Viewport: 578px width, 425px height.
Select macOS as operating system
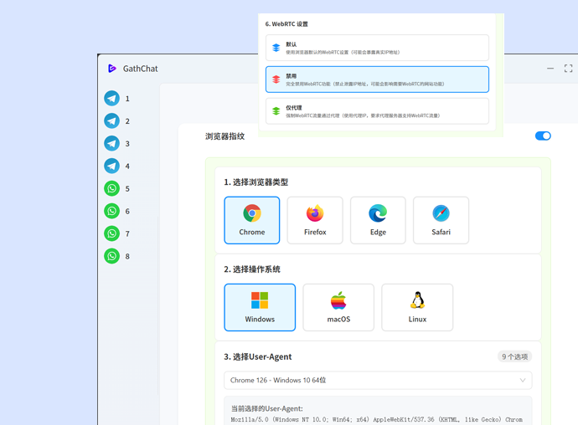(338, 307)
